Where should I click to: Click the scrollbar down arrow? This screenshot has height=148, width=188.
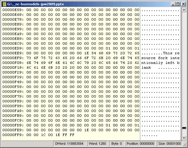[x=183, y=137]
